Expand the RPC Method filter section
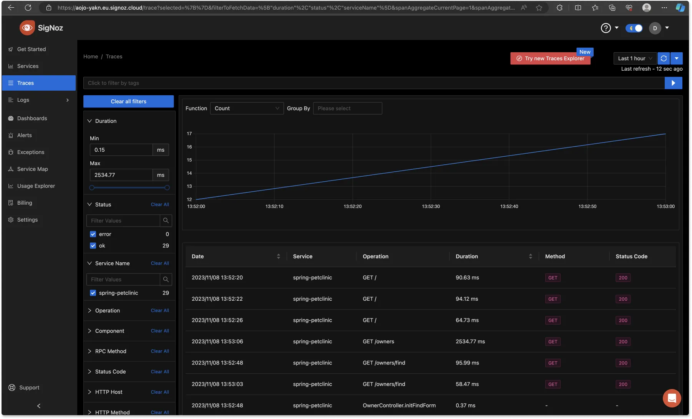 point(90,351)
